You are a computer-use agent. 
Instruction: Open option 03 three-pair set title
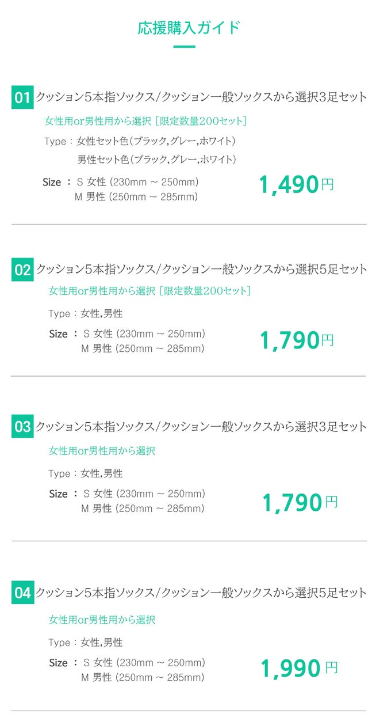click(x=201, y=427)
